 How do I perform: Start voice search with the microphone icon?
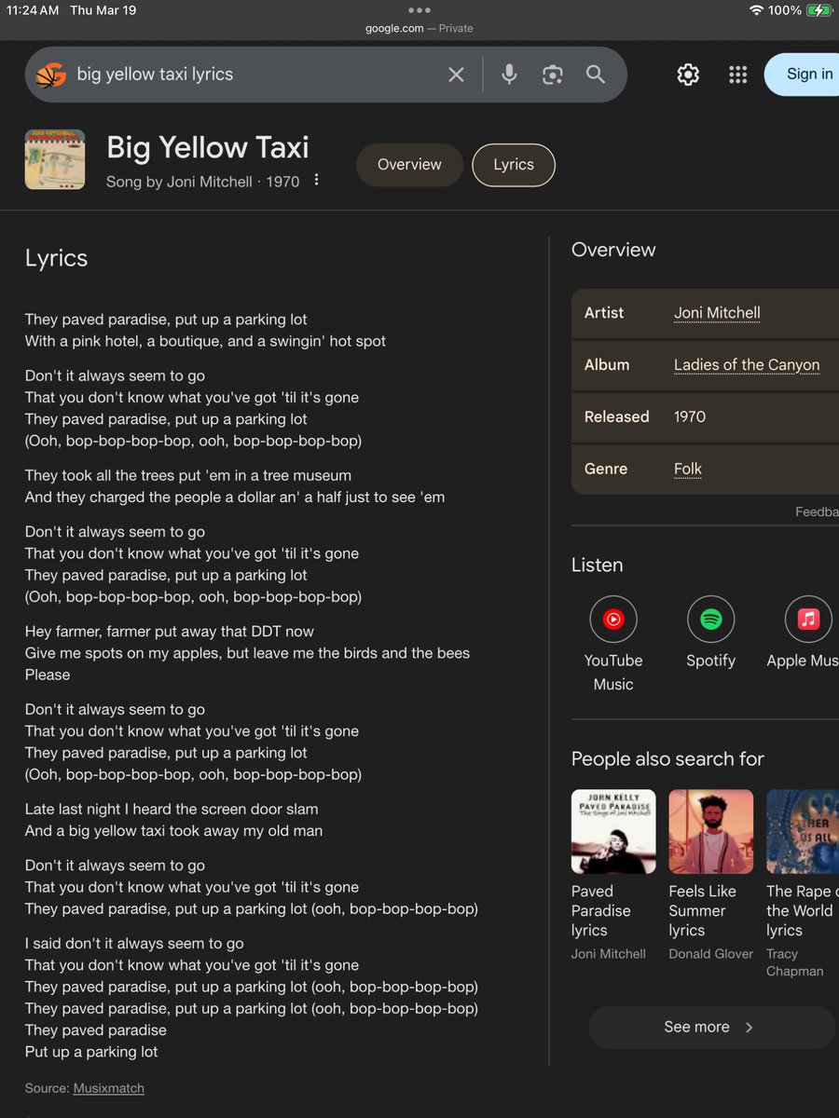click(x=509, y=75)
